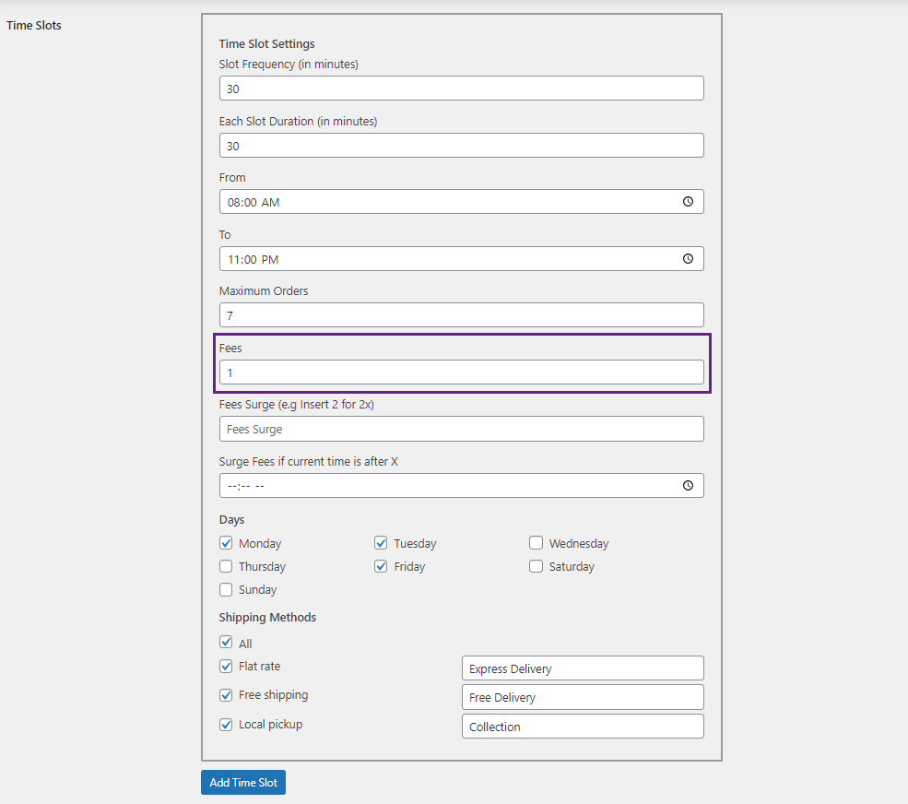Uncheck the Tuesday checkbox
Image resolution: width=908 pixels, height=804 pixels.
[x=381, y=543]
